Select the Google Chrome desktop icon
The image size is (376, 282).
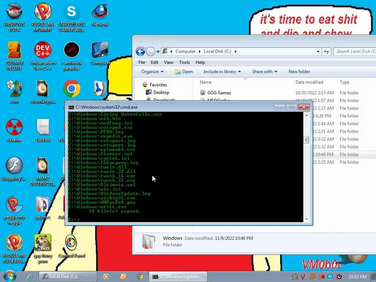tap(72, 89)
